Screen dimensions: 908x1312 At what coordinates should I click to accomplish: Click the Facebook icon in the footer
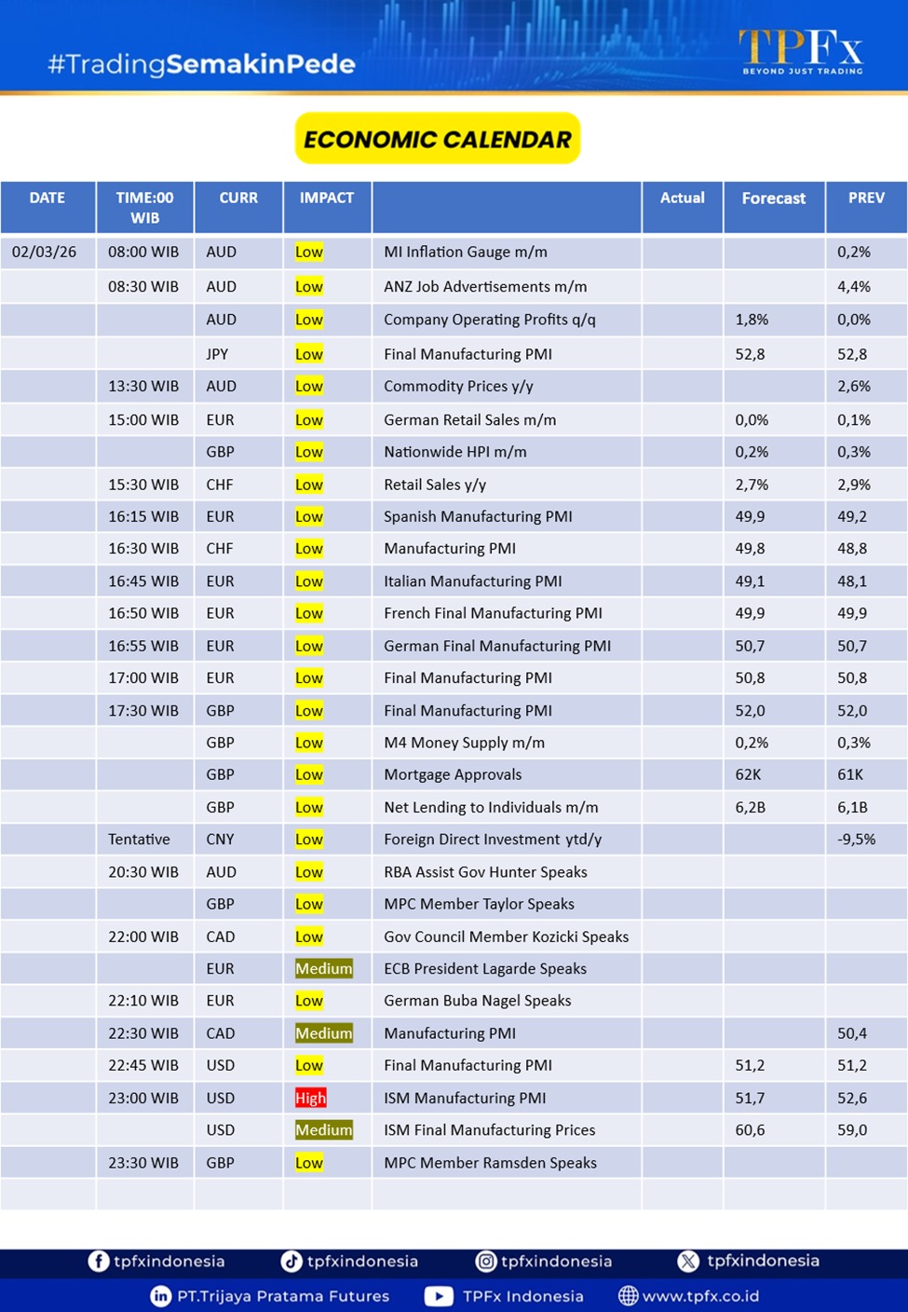pos(98,1261)
